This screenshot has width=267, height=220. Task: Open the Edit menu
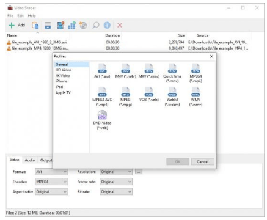click(x=20, y=16)
